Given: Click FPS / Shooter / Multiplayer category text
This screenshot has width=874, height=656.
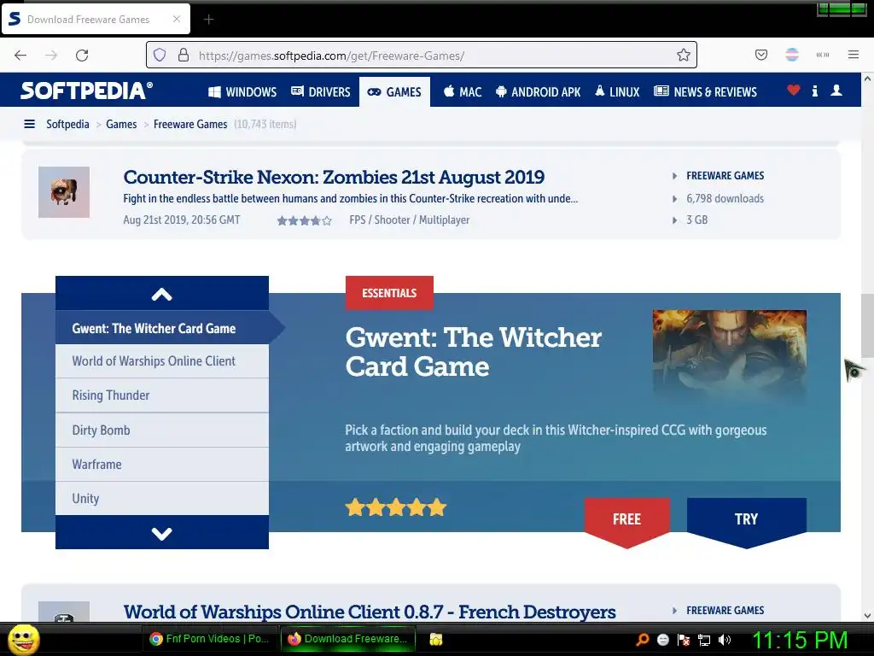Looking at the screenshot, I should click(x=409, y=220).
